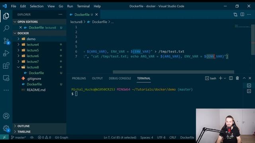
Task: Open the Edit menu
Action: [x=23, y=6]
